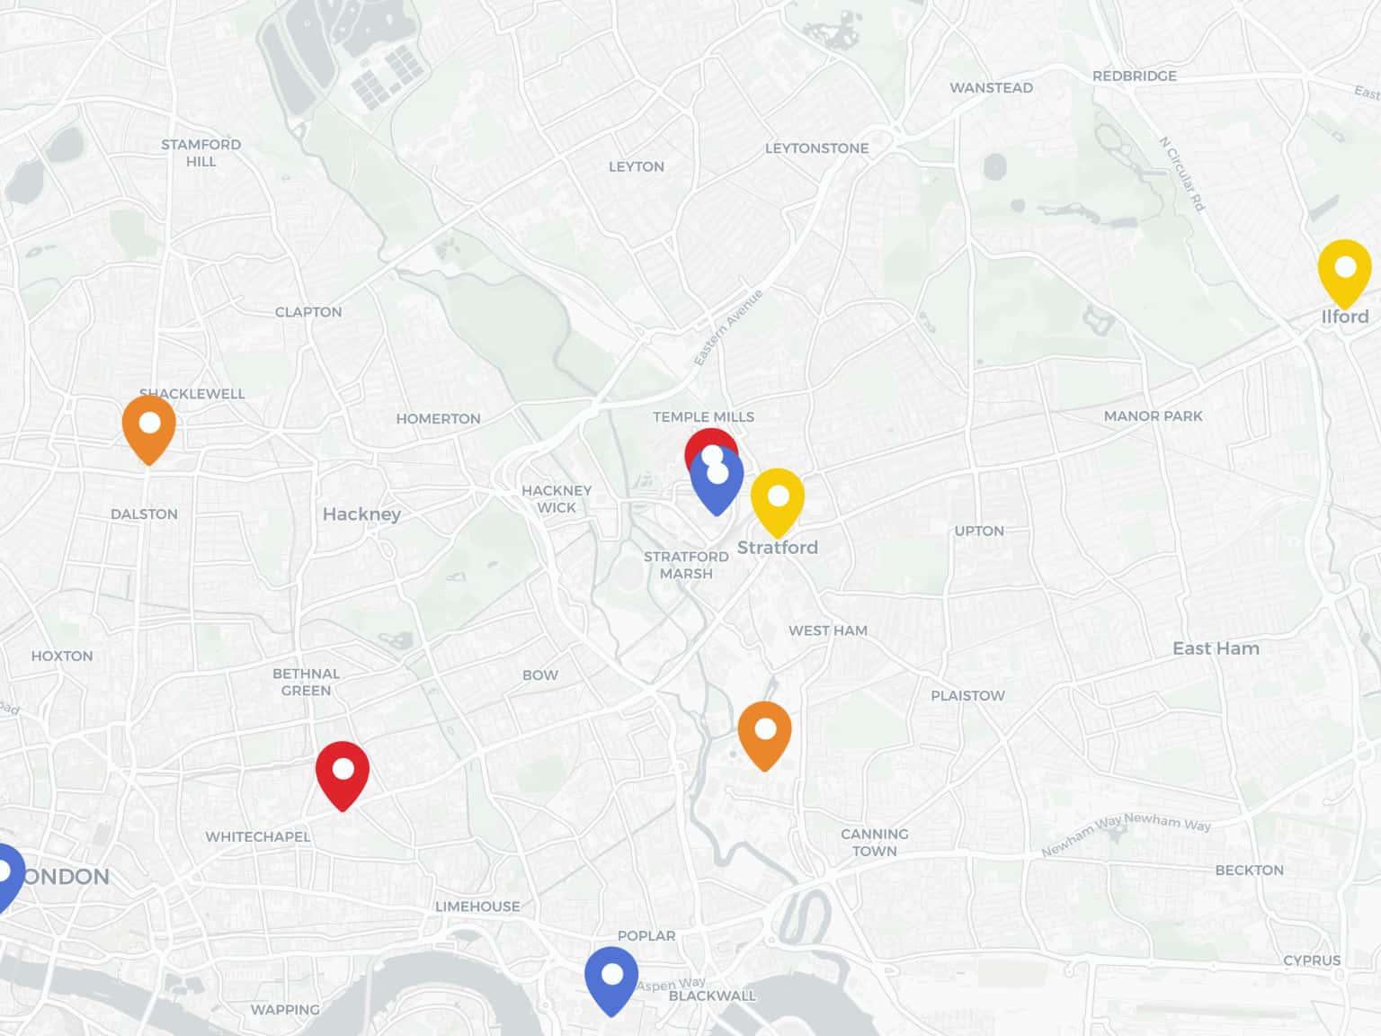Click the Hackney map label
1381x1036 pixels.
coord(361,514)
